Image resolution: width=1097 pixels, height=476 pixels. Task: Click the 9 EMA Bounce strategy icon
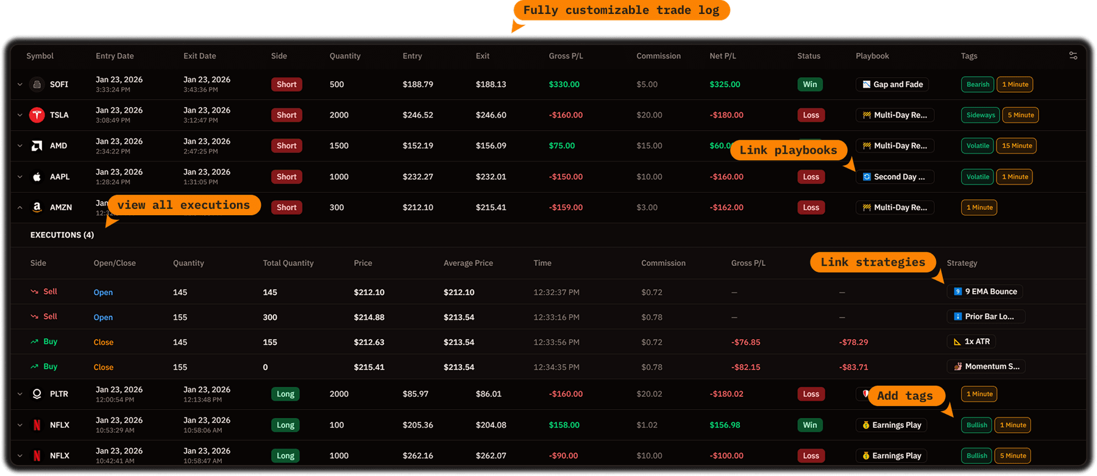pos(957,291)
